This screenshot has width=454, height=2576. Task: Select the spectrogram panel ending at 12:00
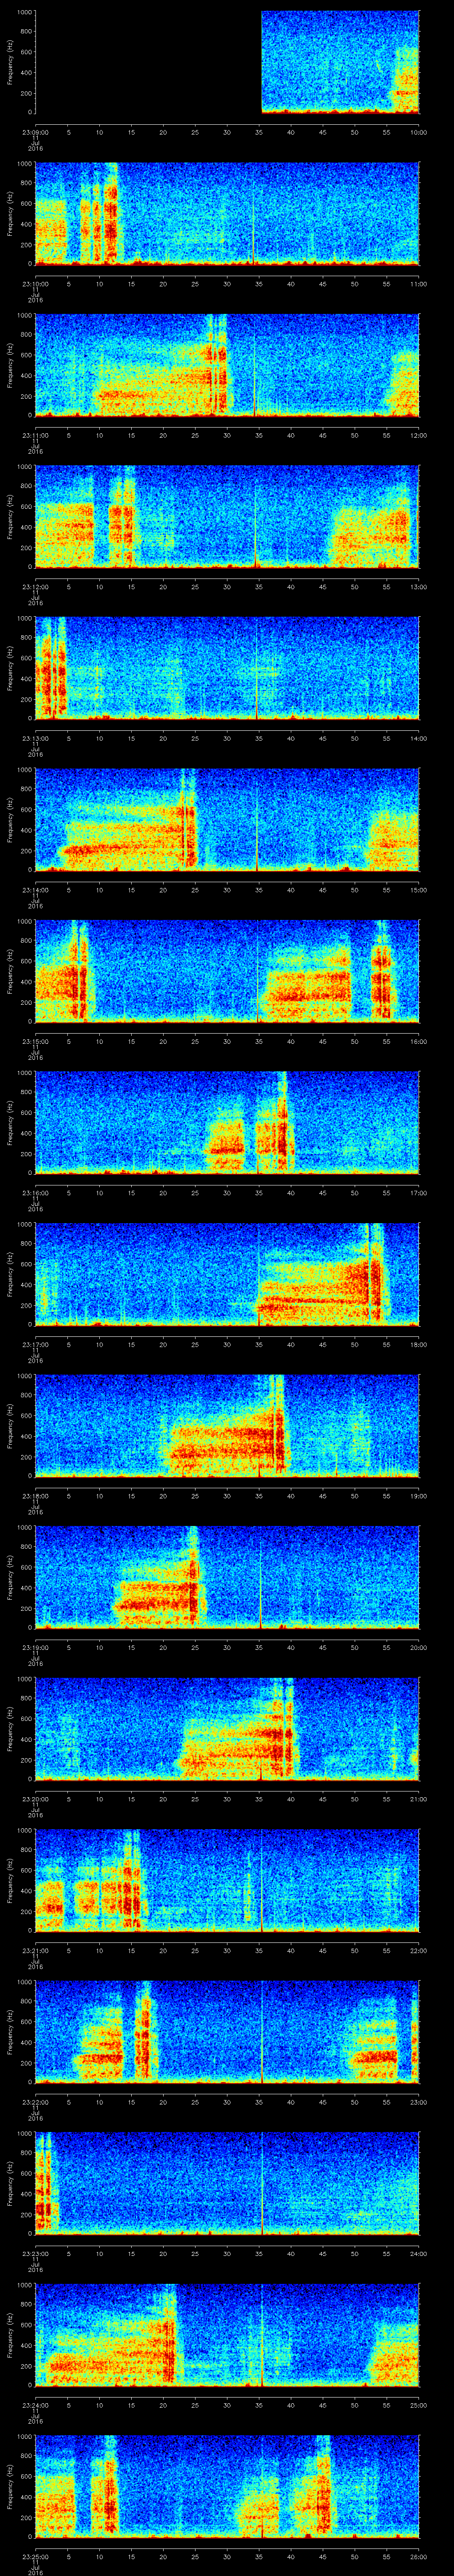pos(227,365)
